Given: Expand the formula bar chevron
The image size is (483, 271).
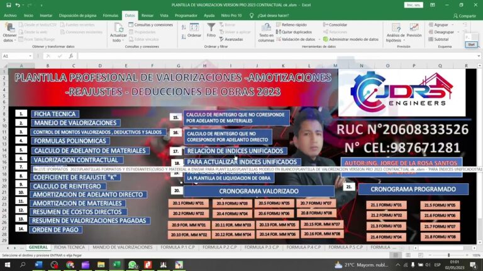Looking at the screenshot, I should pos(479,56).
